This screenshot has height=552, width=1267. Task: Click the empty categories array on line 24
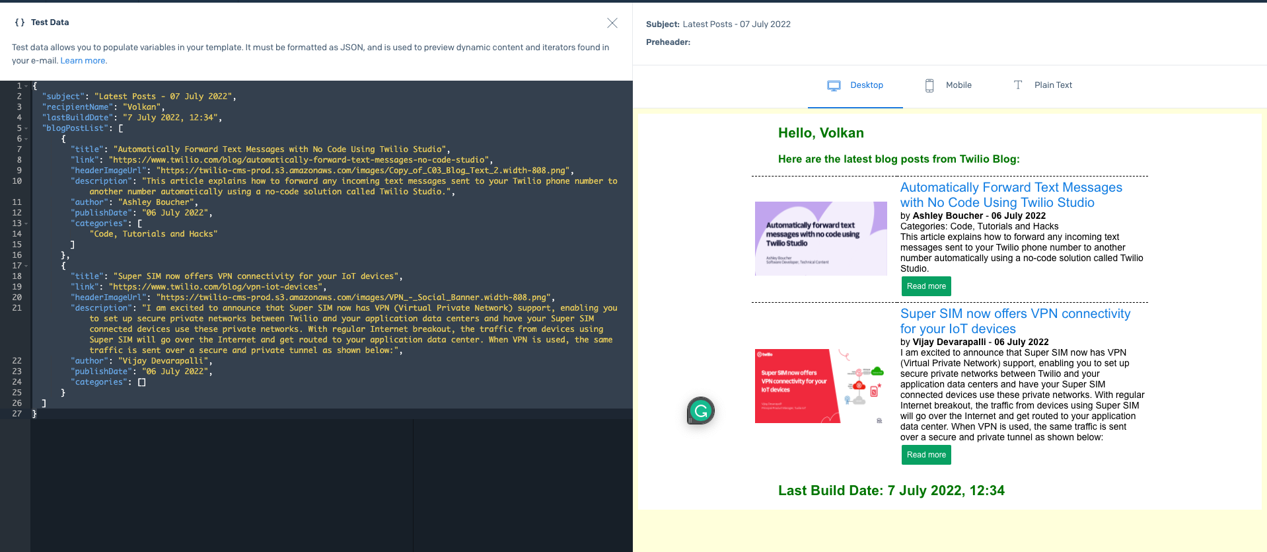(x=141, y=382)
